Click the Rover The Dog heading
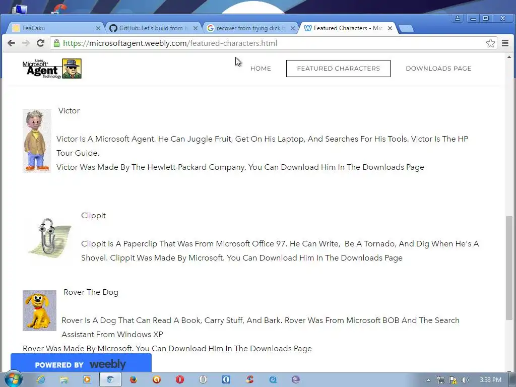The height and width of the screenshot is (387, 516). tap(91, 292)
